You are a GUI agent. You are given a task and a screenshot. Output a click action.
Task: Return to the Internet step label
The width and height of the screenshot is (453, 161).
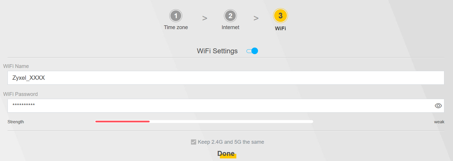point(230,27)
